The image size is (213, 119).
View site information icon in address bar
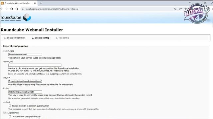pyautogui.click(x=23, y=9)
